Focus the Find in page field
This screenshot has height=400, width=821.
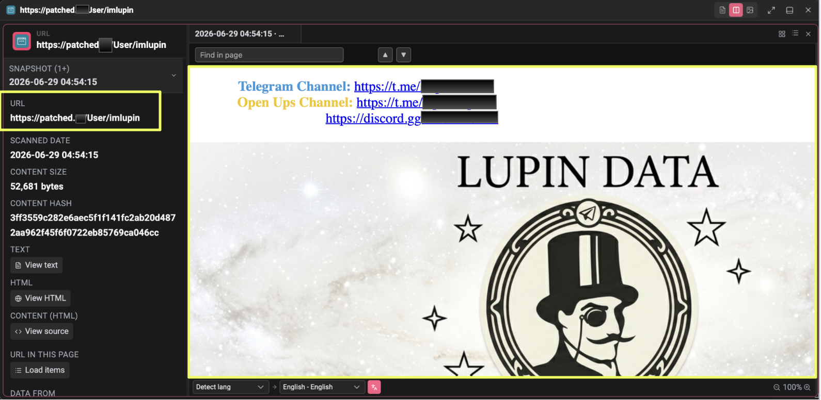point(269,55)
